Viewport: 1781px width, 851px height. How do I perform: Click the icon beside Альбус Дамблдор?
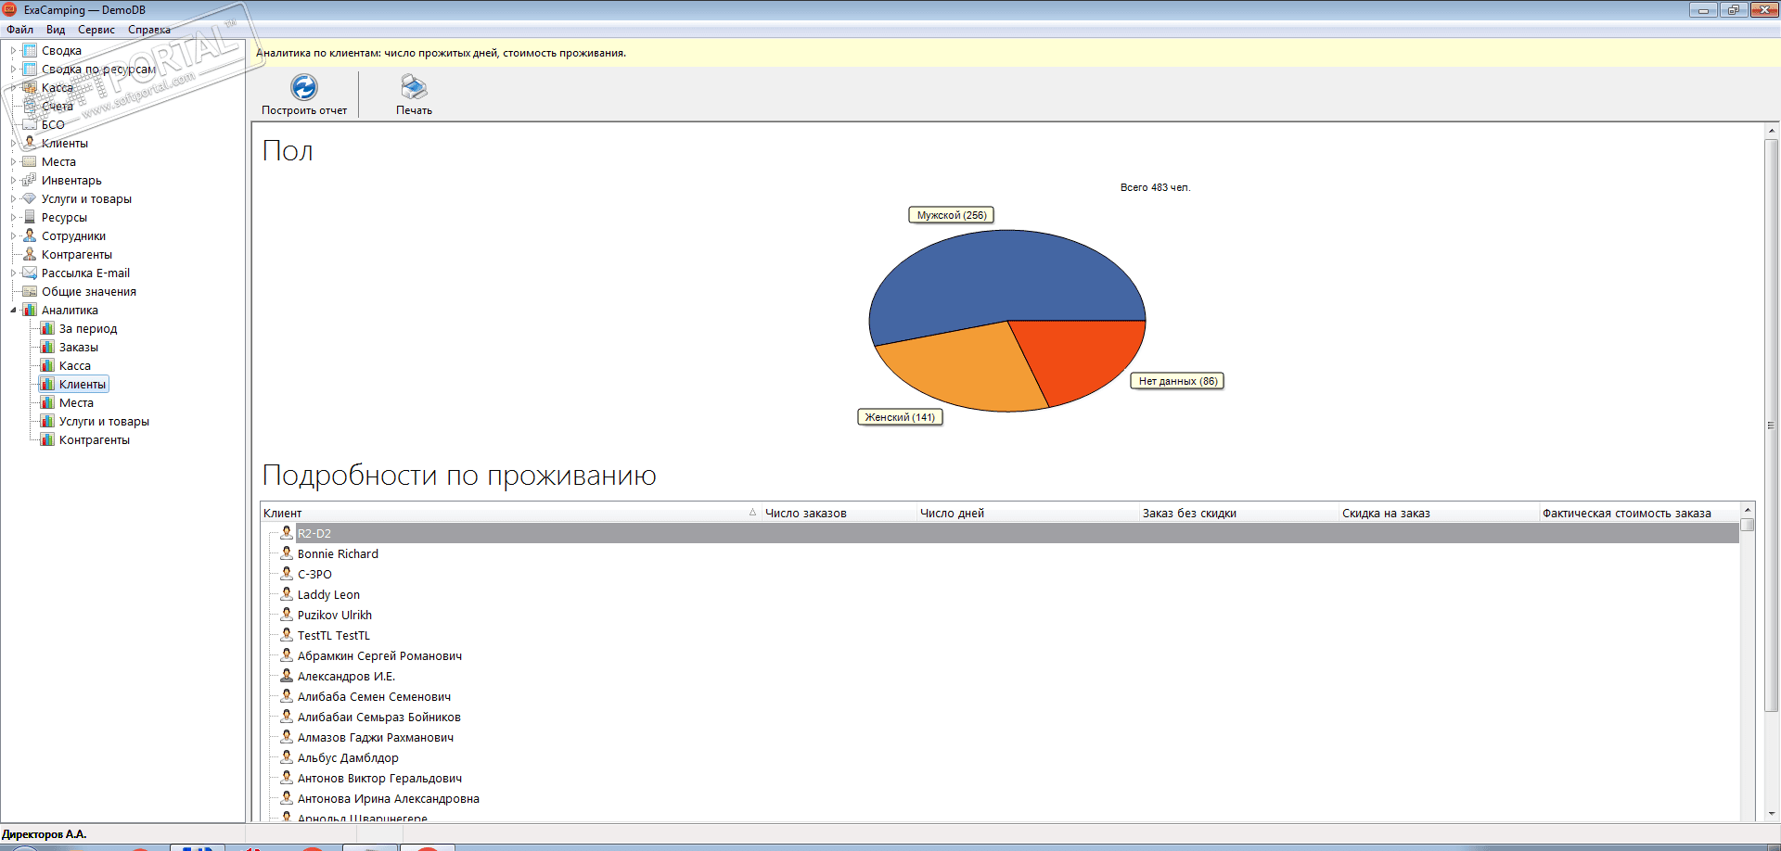[x=287, y=757]
